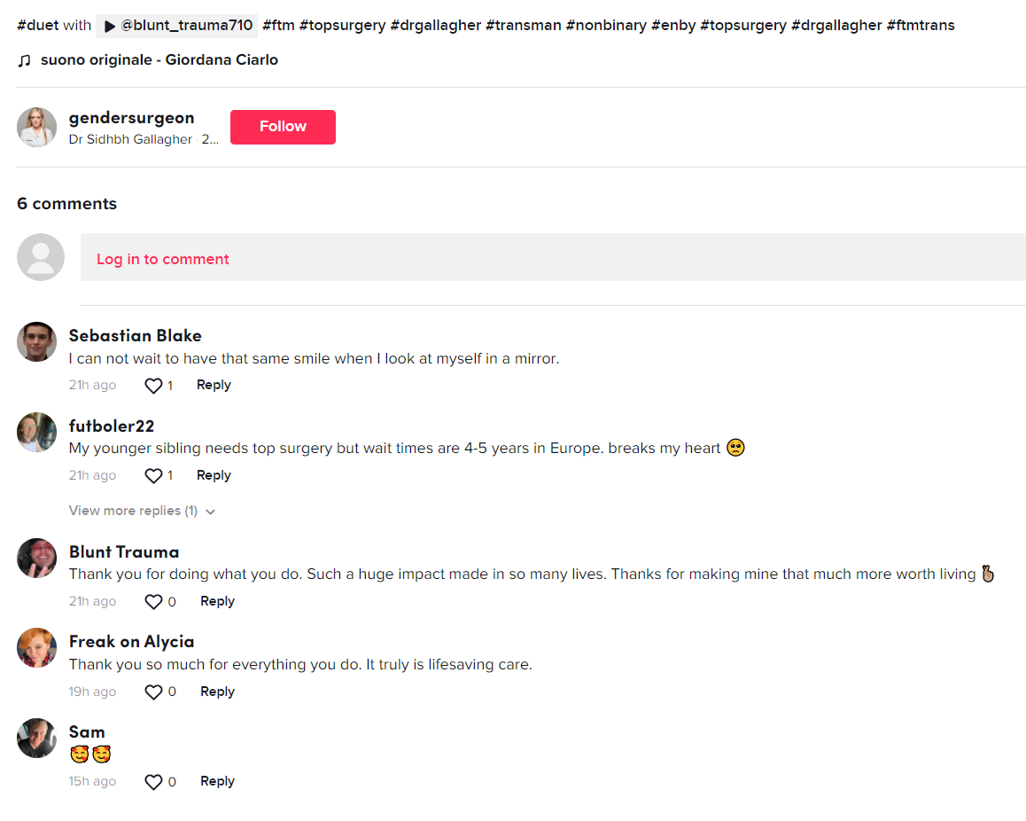The width and height of the screenshot is (1026, 821).
Task: Reply to Sam's comment
Action: (x=217, y=781)
